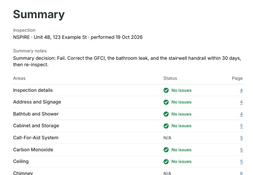
Task: Open page 6 link for Chimney row
Action: [241, 173]
